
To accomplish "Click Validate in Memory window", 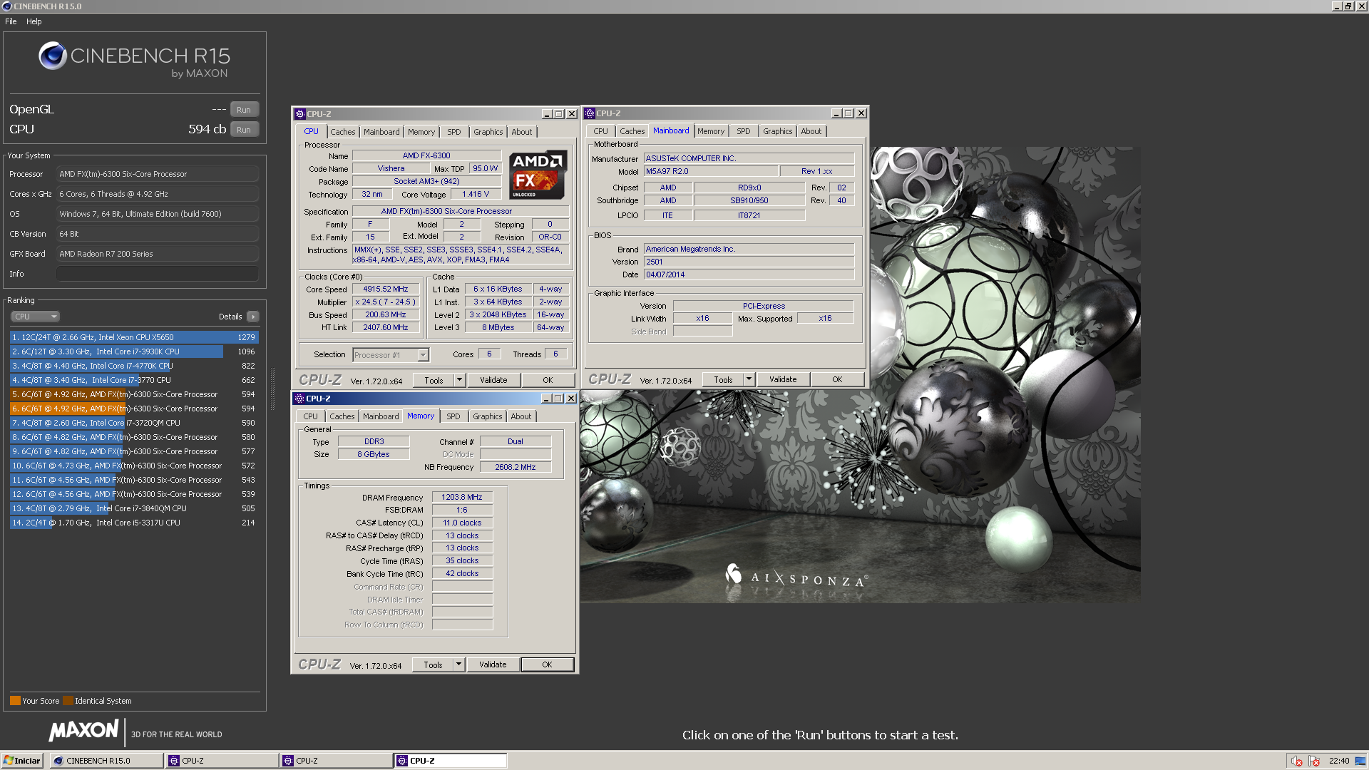I will [493, 665].
